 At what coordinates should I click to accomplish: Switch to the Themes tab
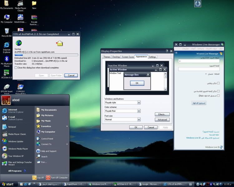pyautogui.click(x=107, y=57)
